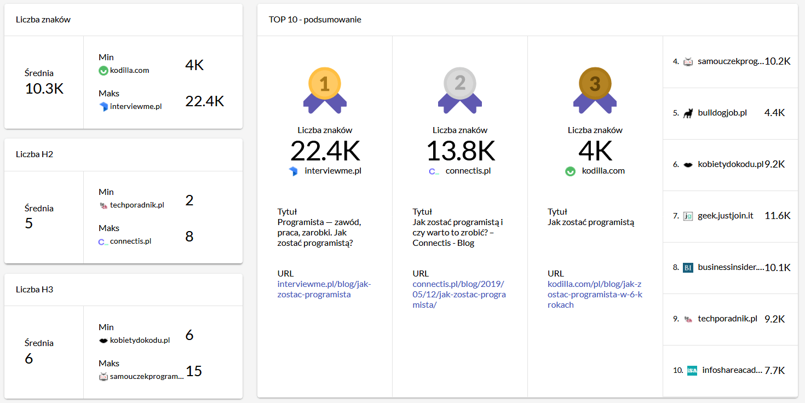The width and height of the screenshot is (805, 403).
Task: Click the geek.justjoin.it favicon in ranking
Action: [x=688, y=216]
